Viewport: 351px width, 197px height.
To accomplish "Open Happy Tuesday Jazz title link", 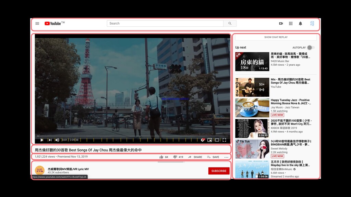I will pyautogui.click(x=291, y=102).
